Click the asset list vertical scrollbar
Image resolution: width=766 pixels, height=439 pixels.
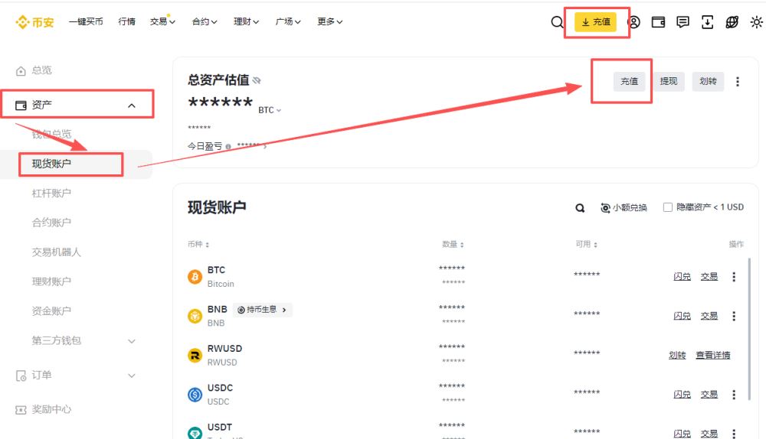(x=749, y=329)
